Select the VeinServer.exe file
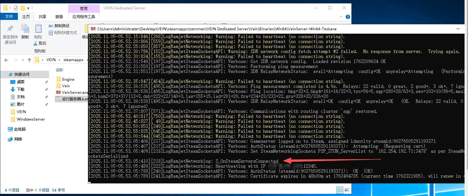This screenshot has height=196, width=468. (x=75, y=92)
